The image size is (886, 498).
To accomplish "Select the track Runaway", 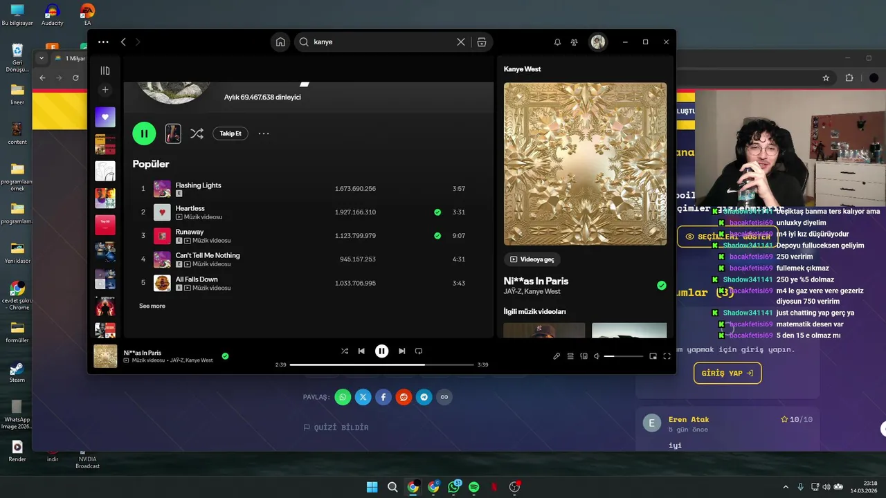I will tap(307, 236).
